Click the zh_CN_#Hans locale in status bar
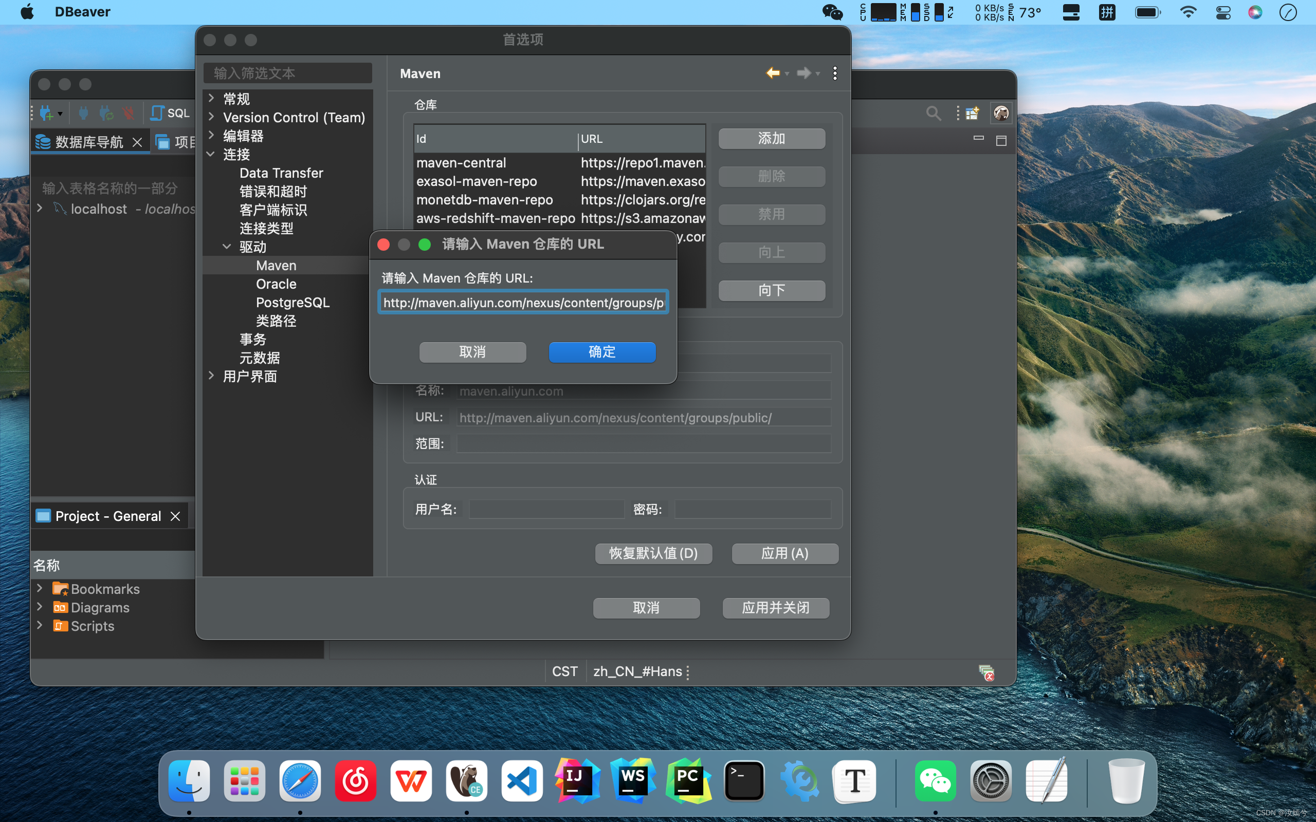The image size is (1316, 822). tap(637, 672)
